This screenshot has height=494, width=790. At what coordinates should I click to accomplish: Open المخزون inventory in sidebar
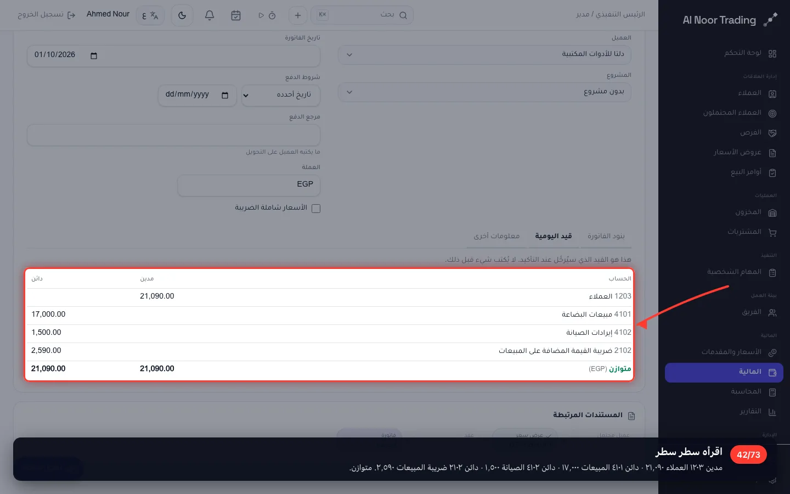point(724,212)
